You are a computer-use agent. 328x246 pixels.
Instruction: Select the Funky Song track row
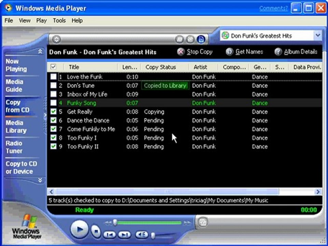coord(184,103)
